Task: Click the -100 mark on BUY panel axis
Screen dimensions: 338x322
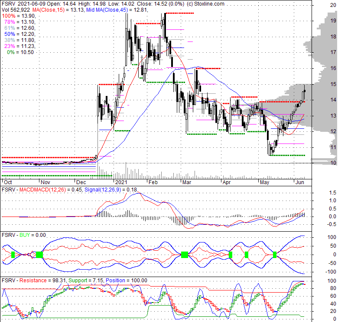Action: coord(331,272)
